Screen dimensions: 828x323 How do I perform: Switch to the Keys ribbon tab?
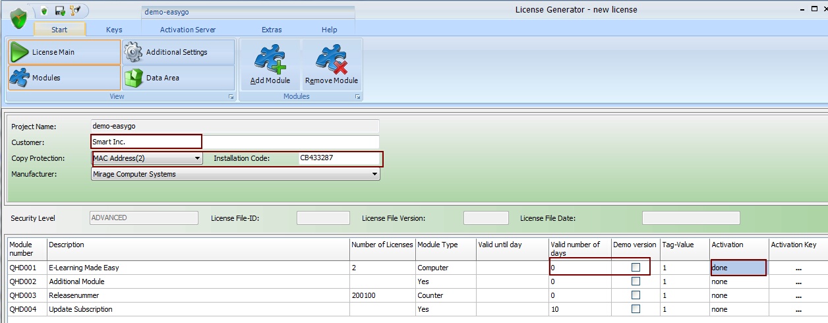114,30
